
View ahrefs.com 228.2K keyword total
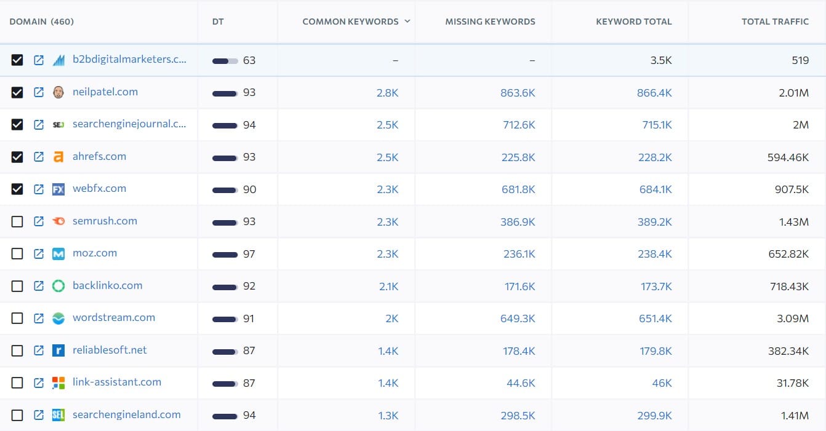(655, 157)
